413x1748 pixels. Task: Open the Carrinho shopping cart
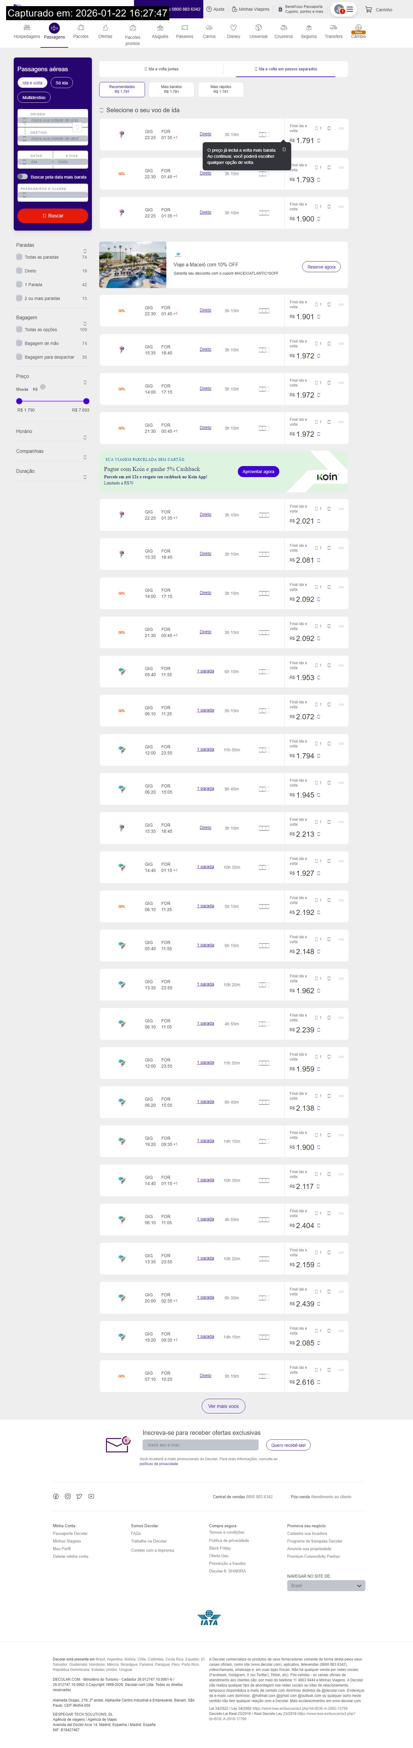pyautogui.click(x=379, y=9)
